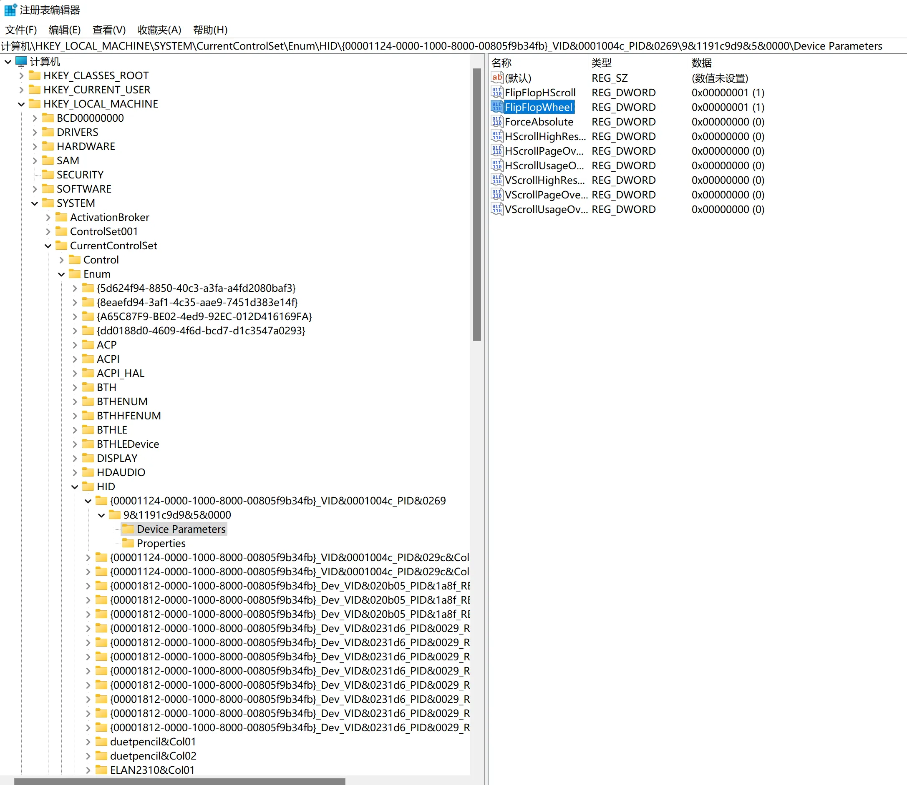Expand the duetpencil&Col01 key

[88, 742]
